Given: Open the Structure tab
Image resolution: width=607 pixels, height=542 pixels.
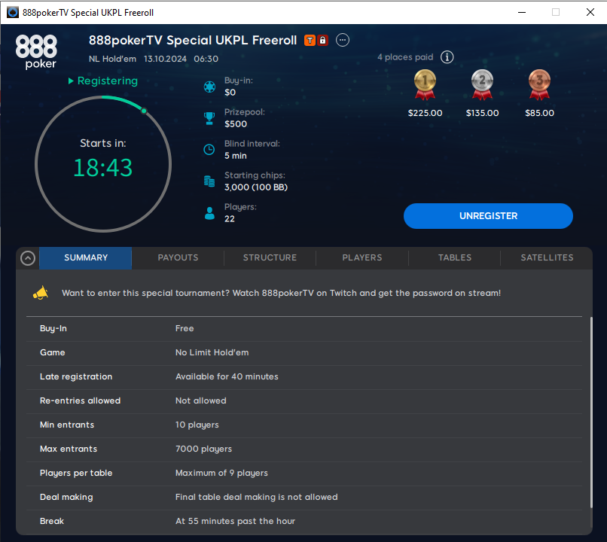Looking at the screenshot, I should click(270, 257).
